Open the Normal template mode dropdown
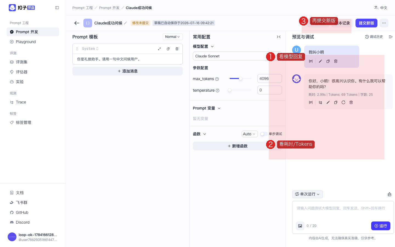The width and height of the screenshot is (395, 247). pyautogui.click(x=173, y=37)
